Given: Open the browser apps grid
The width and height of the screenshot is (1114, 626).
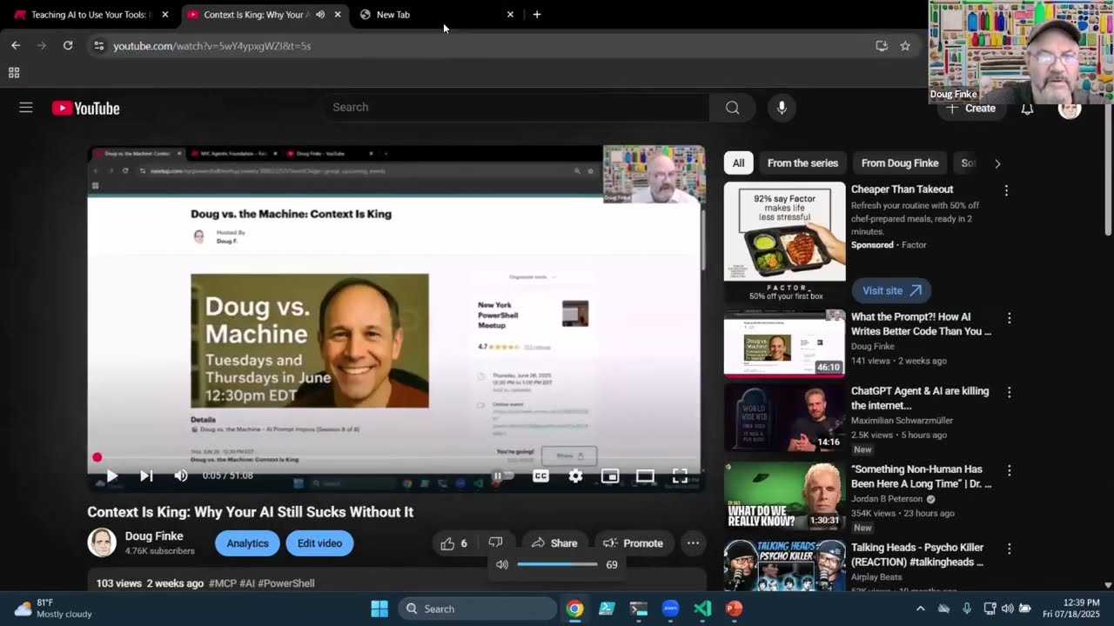Looking at the screenshot, I should [x=14, y=73].
